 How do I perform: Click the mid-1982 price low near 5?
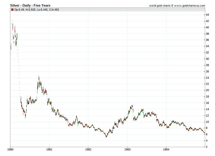pyautogui.click(x=106, y=137)
